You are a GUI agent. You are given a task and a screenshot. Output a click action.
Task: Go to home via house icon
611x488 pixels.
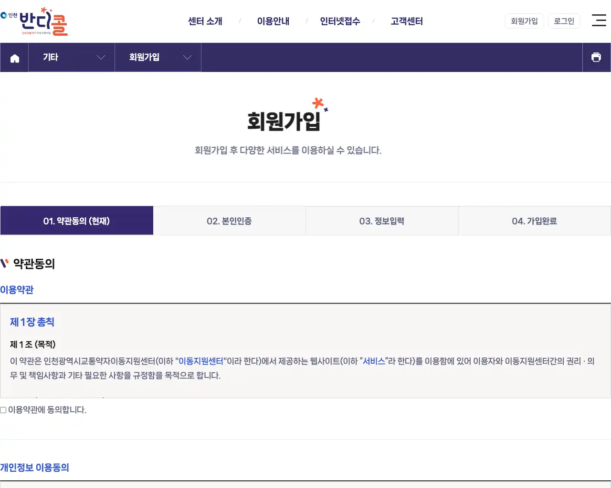tap(14, 58)
